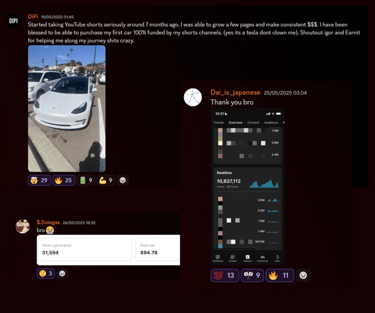Toggle the fire reaction with 11
The image size is (375, 313).
click(280, 275)
